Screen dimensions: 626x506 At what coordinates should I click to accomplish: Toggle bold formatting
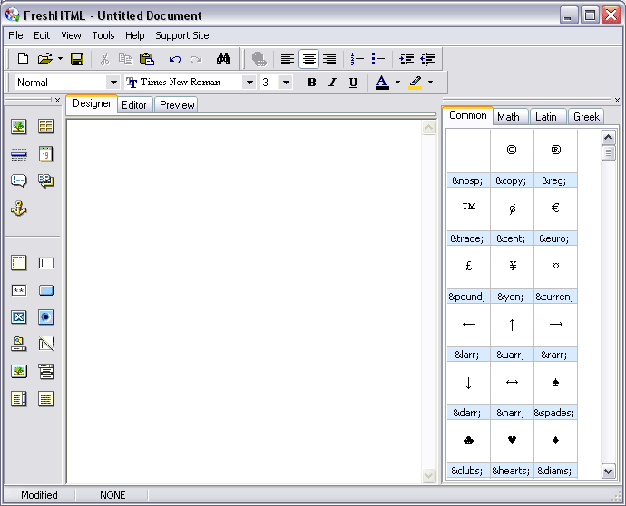coord(311,83)
